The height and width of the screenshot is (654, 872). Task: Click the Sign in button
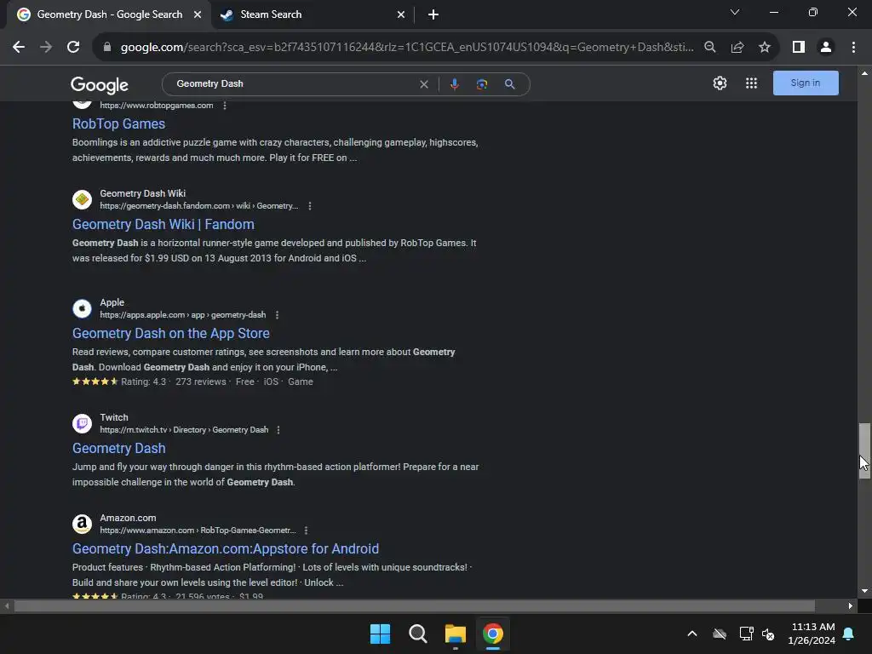(x=806, y=83)
